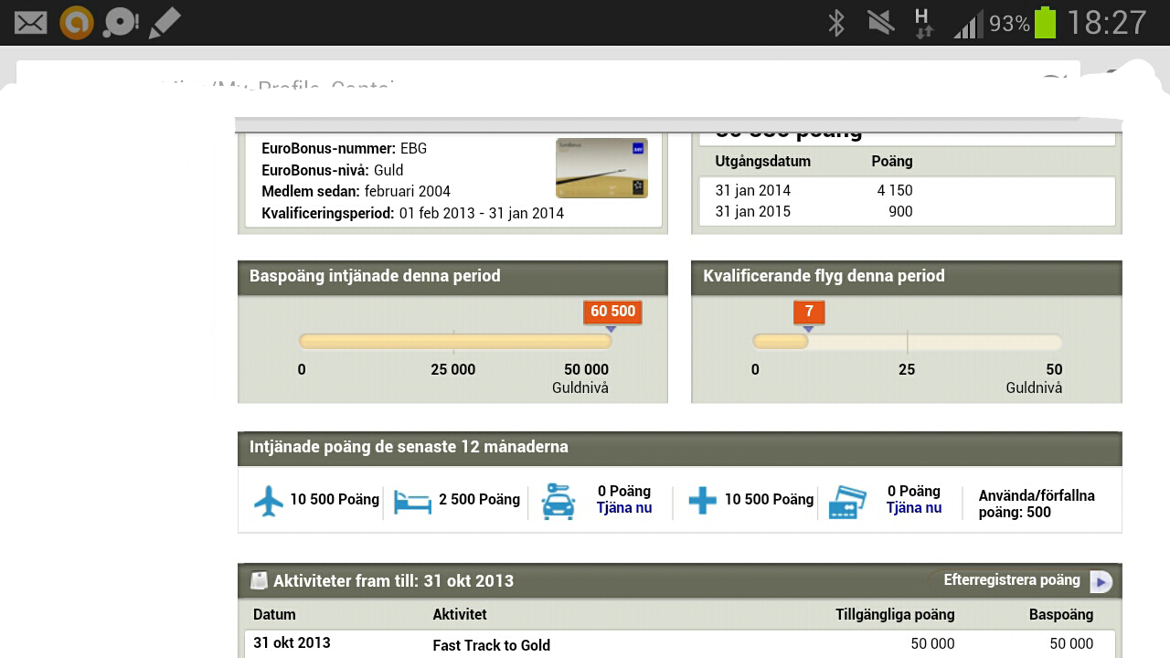Click the EuroBonus gold card image
Image resolution: width=1170 pixels, height=658 pixels.
pyautogui.click(x=601, y=168)
